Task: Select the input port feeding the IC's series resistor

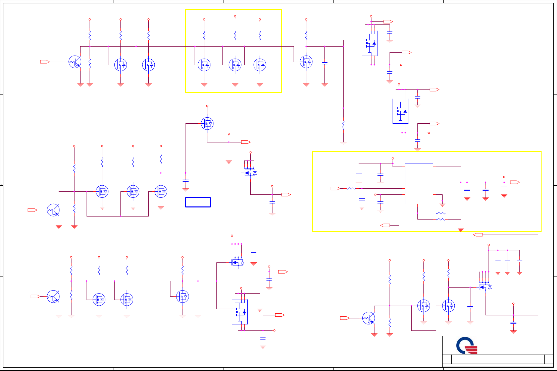Action: click(x=336, y=188)
